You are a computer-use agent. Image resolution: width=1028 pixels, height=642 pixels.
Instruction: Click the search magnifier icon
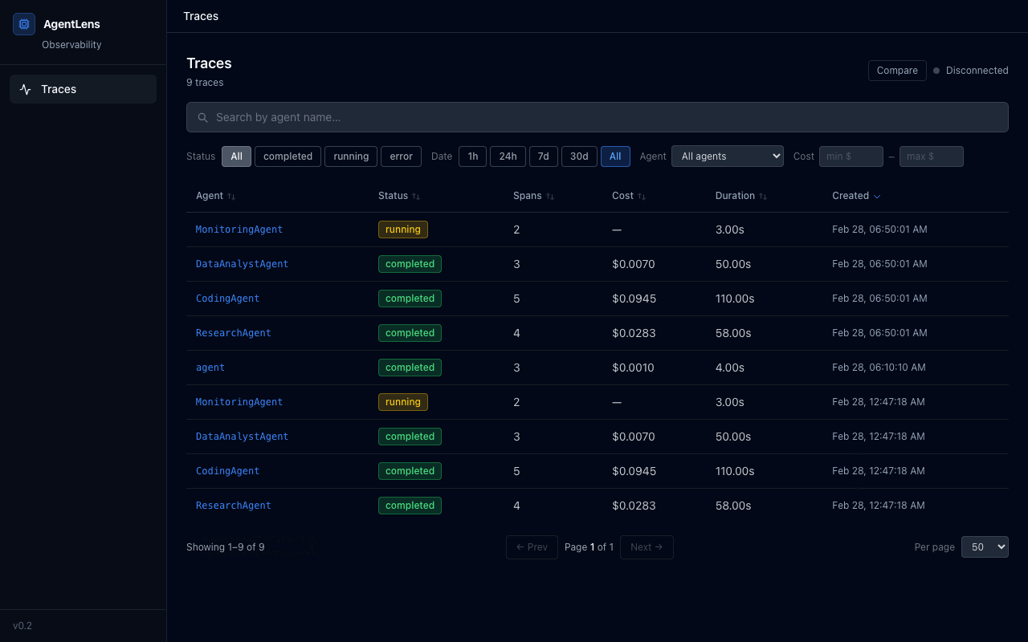point(202,117)
